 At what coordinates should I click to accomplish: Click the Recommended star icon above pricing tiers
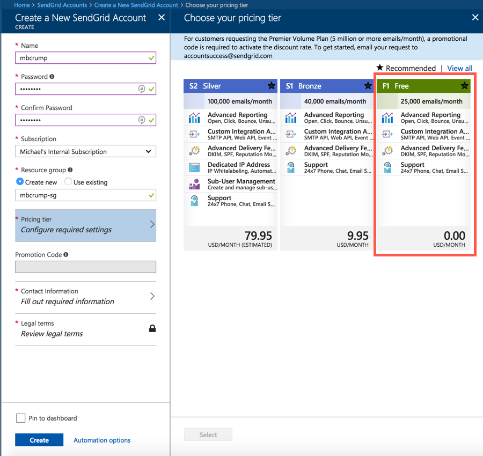pos(380,67)
